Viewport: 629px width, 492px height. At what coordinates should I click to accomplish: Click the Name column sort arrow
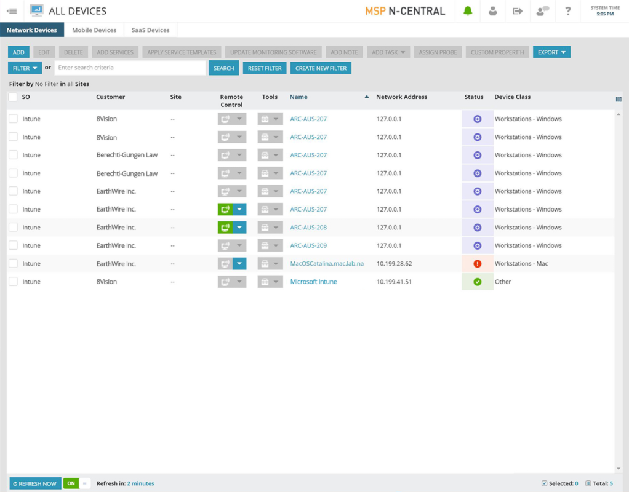tap(367, 97)
